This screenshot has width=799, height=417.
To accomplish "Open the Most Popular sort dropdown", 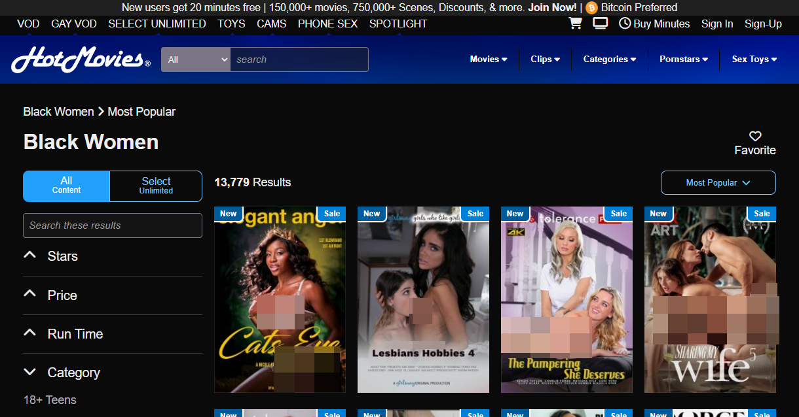I will (x=718, y=183).
